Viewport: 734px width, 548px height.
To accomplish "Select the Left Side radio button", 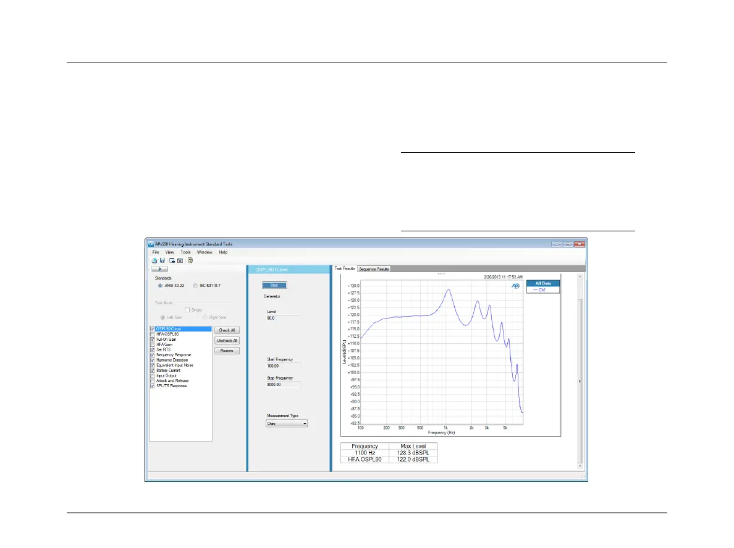I will [x=163, y=317].
